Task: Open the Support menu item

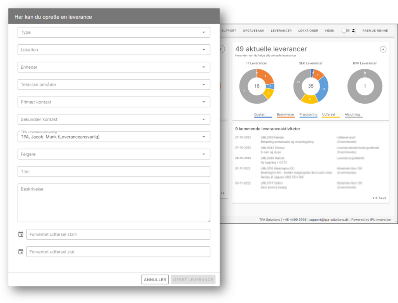Action: point(229,31)
